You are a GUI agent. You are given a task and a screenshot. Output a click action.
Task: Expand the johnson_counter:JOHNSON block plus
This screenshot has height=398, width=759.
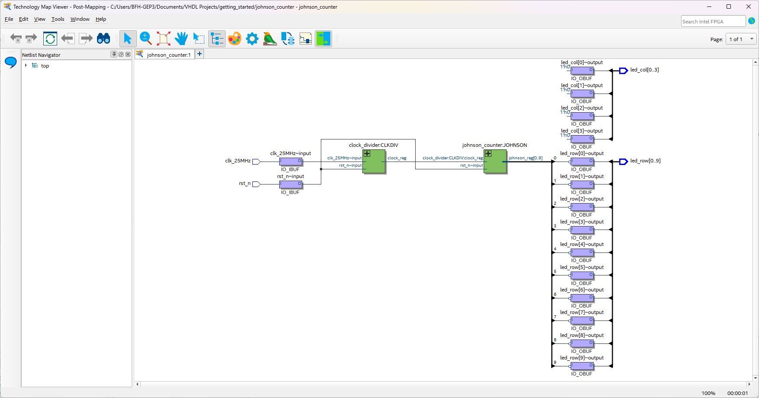tap(488, 154)
